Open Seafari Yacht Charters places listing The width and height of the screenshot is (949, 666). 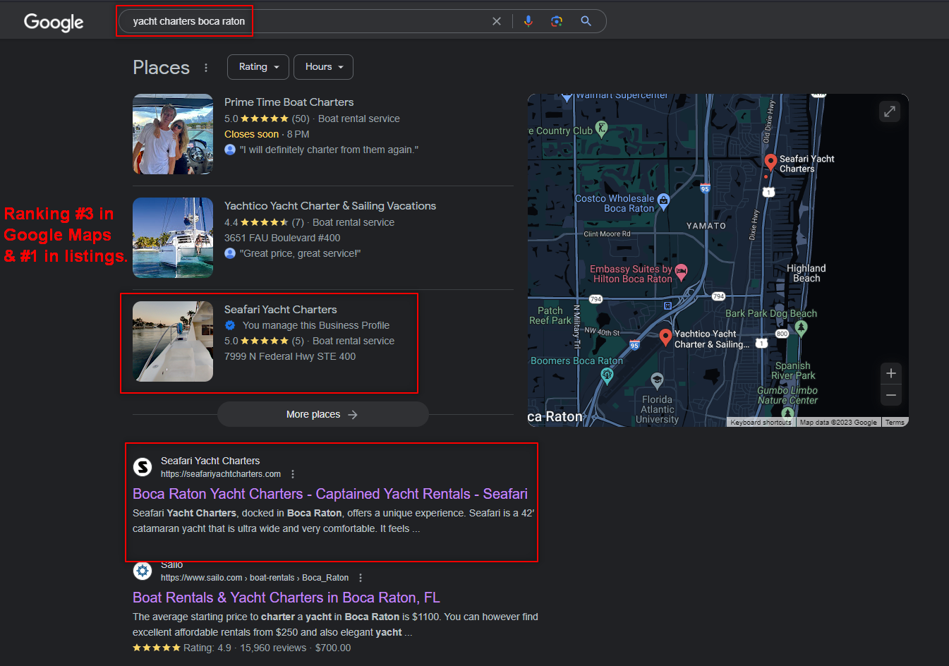[x=281, y=310]
